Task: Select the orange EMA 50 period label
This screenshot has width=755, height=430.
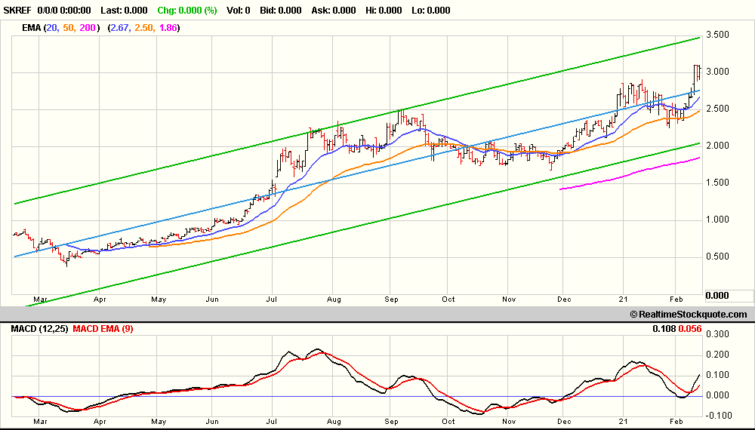Action: click(x=68, y=28)
